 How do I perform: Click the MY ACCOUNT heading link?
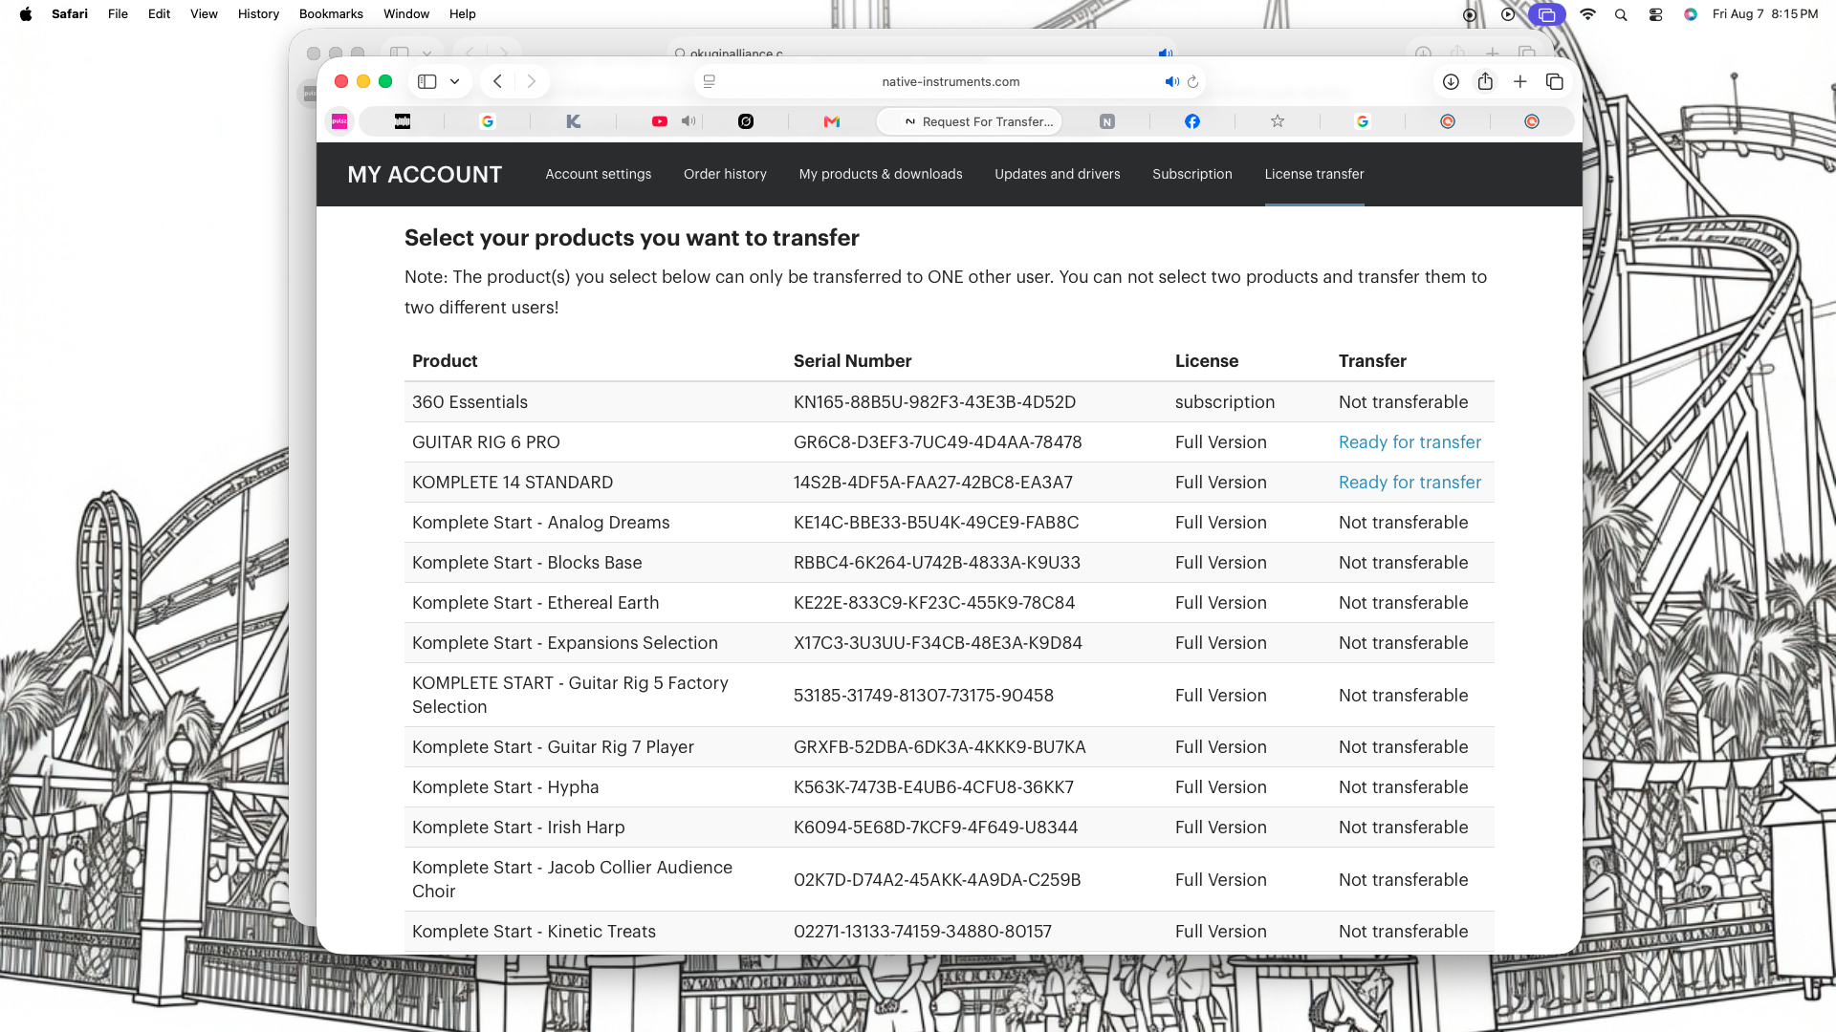[425, 175]
